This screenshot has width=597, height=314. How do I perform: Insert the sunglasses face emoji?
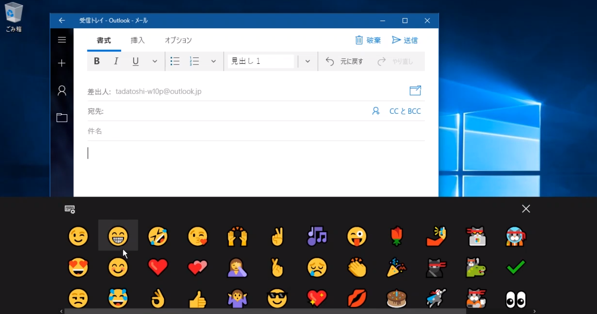277,299
